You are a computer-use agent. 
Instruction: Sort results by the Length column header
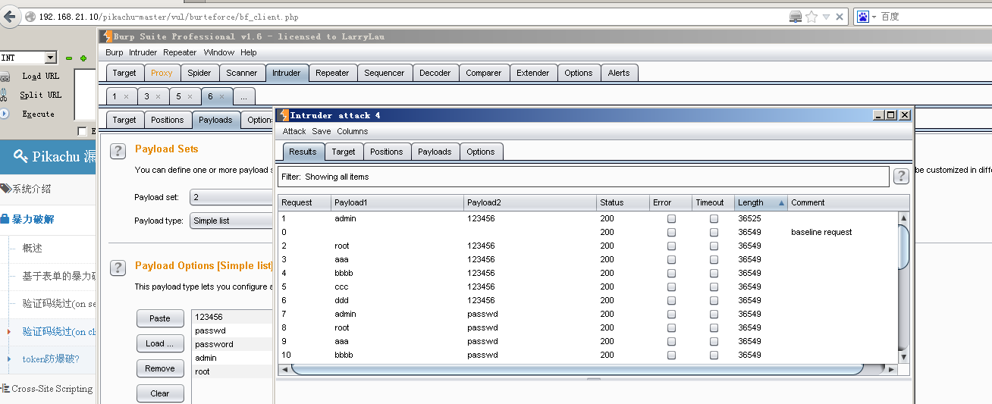tap(761, 202)
